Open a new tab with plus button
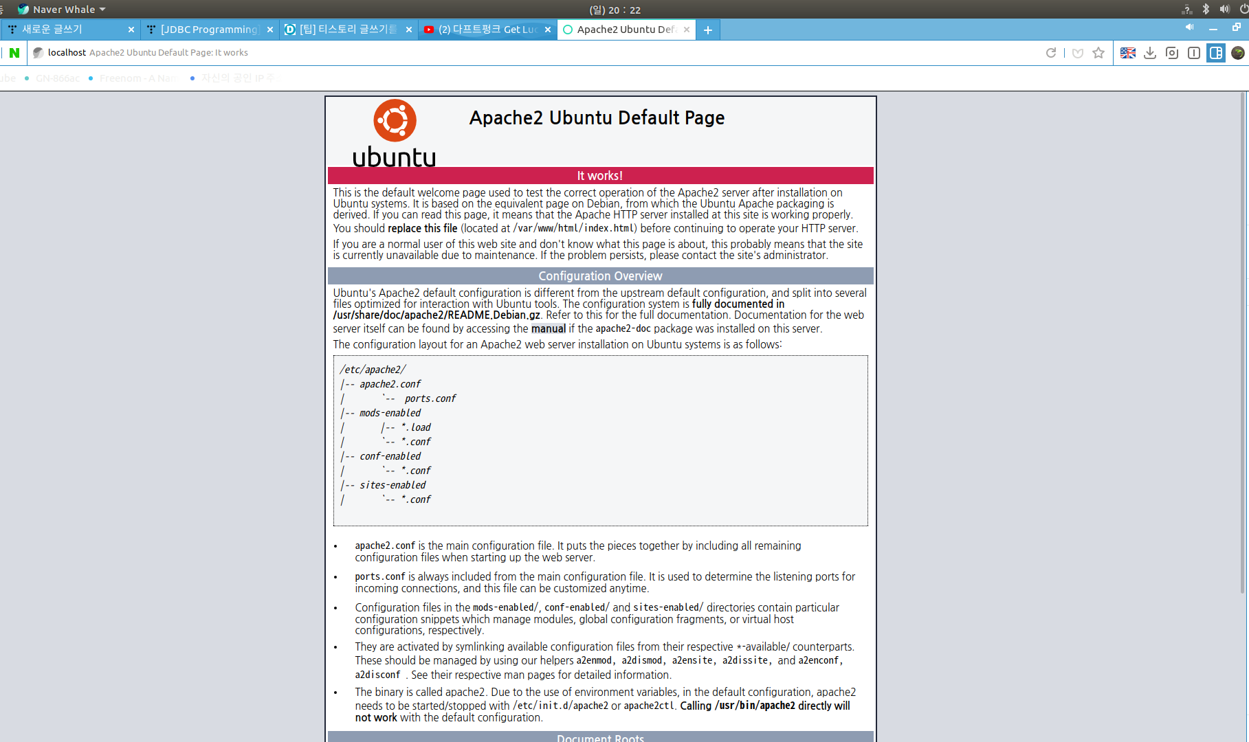 point(708,30)
